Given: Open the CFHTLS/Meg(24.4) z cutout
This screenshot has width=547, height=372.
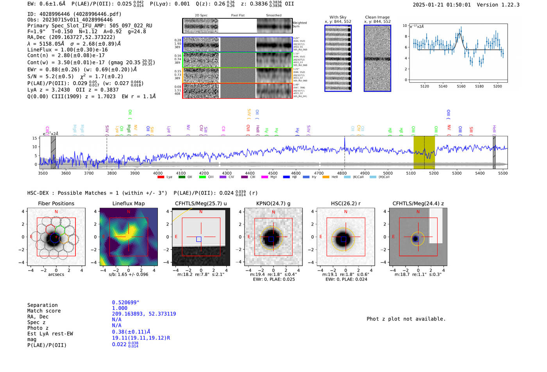Looking at the screenshot, I should click(x=418, y=237).
